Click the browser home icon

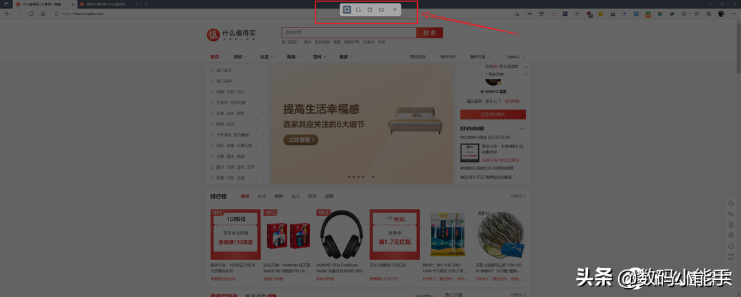click(43, 14)
